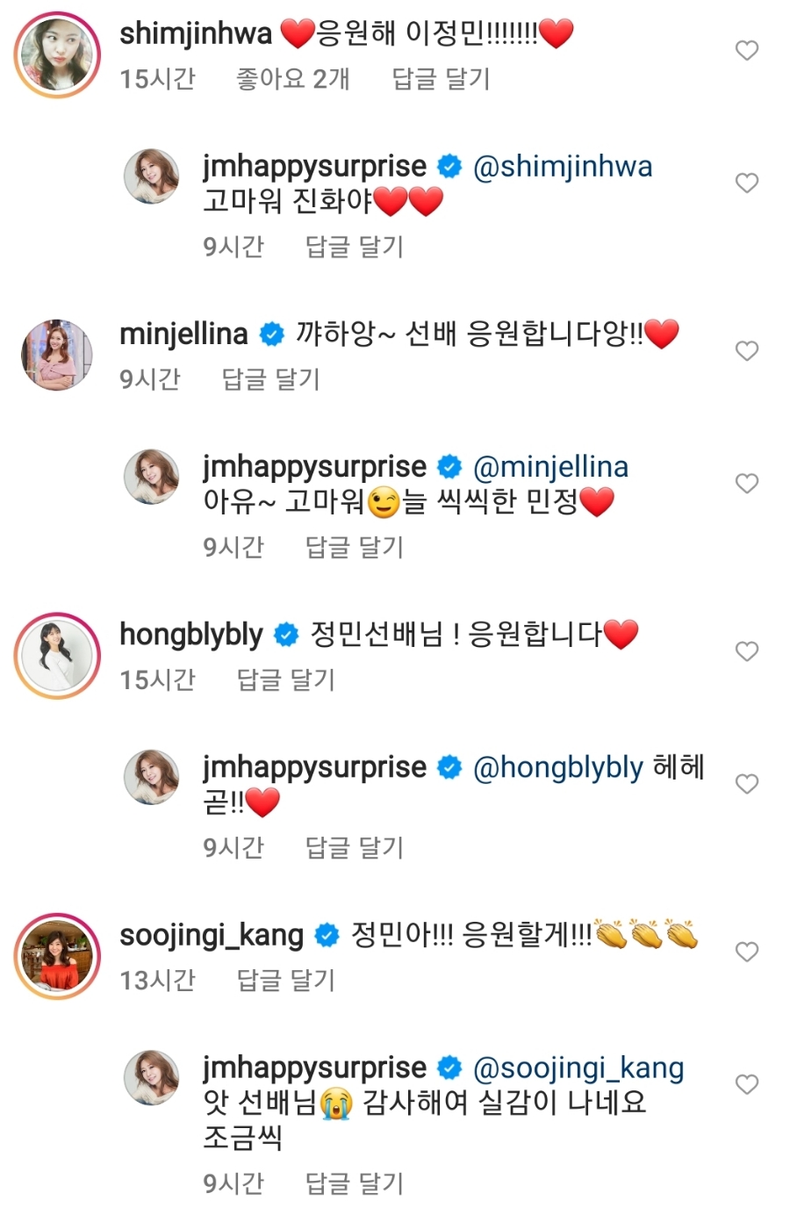This screenshot has width=790, height=1208.
Task: Click 답글 달기 under shimjinhwa's comment
Action: pos(441,79)
